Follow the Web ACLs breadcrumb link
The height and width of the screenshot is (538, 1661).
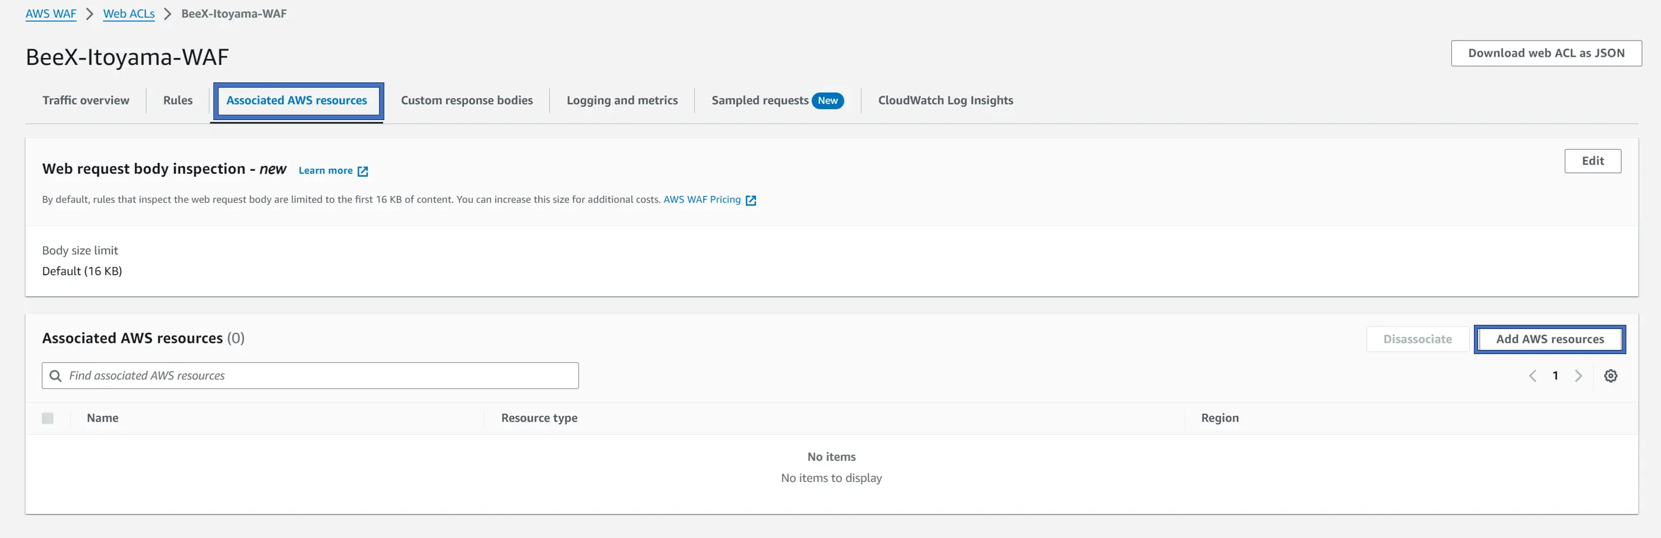click(129, 14)
